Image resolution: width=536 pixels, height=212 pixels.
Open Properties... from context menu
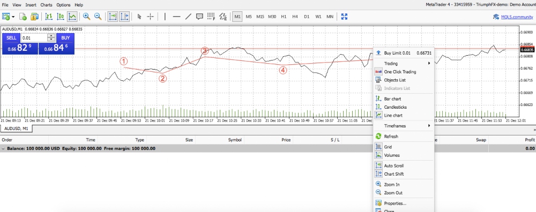404,203
